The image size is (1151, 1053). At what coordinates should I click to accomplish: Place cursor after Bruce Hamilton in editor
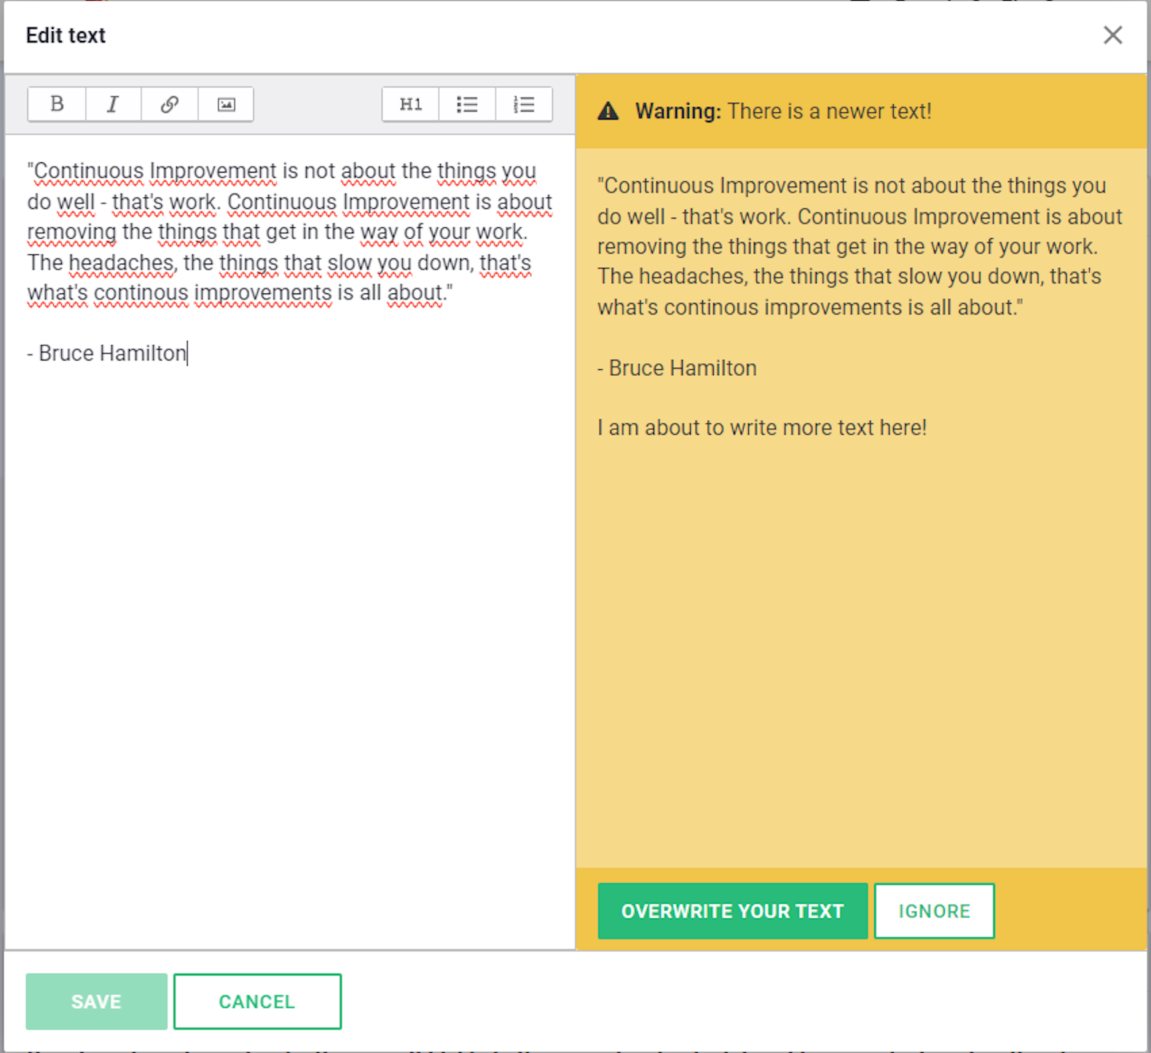point(187,353)
